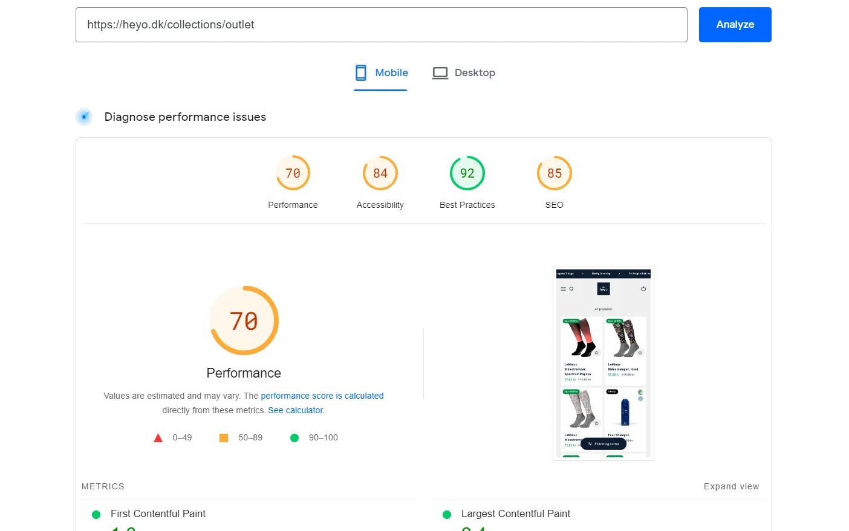The height and width of the screenshot is (531, 849).
Task: Click the '0–49' legend range text
Action: coord(182,437)
